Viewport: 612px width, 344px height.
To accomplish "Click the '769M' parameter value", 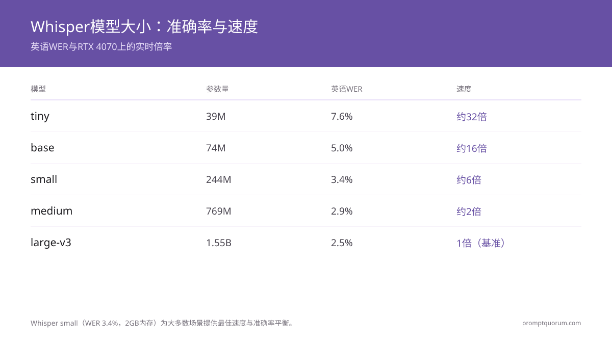I will tap(219, 211).
